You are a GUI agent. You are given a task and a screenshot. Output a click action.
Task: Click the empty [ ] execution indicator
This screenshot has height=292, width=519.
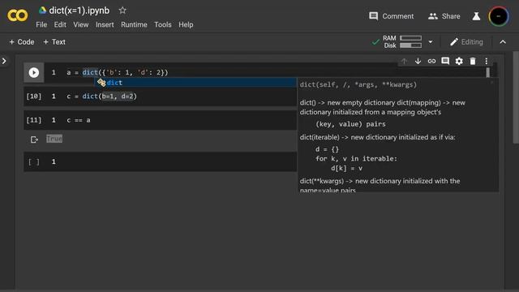click(34, 162)
